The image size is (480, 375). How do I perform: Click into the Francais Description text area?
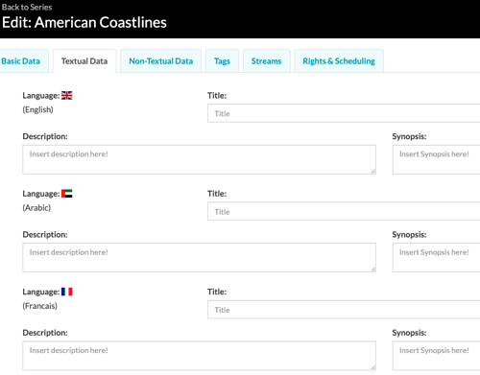[x=199, y=356]
